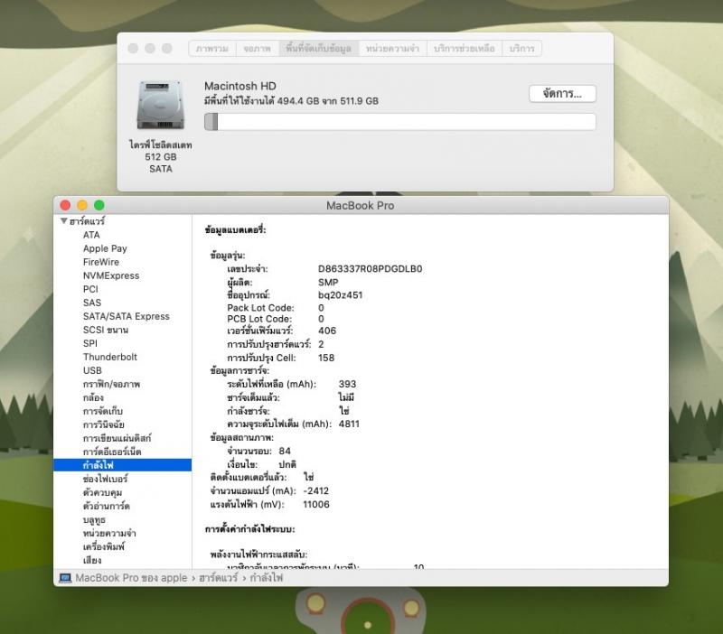Image resolution: width=723 pixels, height=634 pixels.
Task: Click full charge capacity 4811
Action: (349, 424)
